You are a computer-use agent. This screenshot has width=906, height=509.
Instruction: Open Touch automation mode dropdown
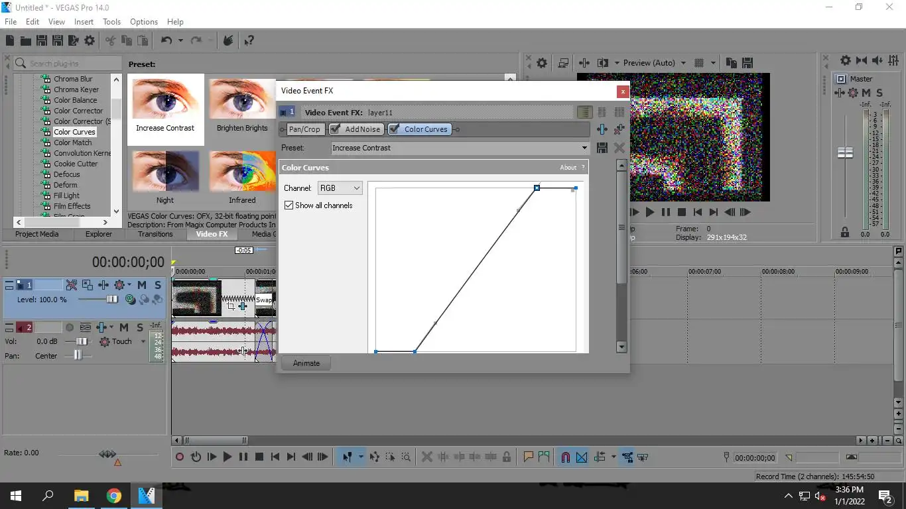pyautogui.click(x=143, y=342)
